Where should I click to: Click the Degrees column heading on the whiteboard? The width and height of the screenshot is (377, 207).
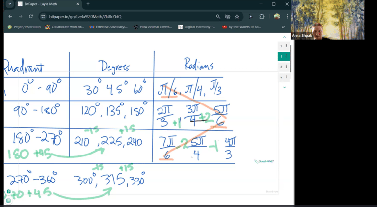(x=115, y=66)
